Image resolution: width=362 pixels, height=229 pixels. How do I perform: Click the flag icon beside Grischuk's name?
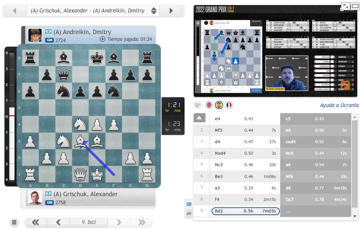click(x=48, y=194)
